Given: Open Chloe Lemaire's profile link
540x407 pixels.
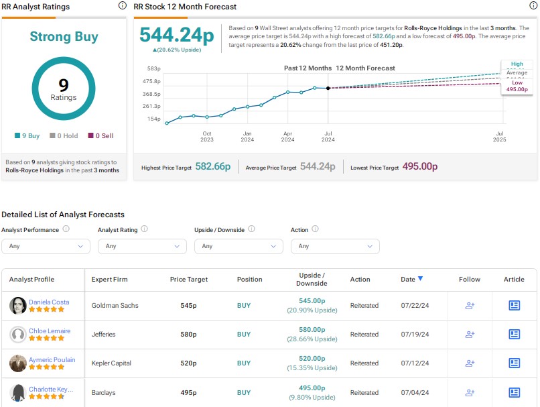Looking at the screenshot, I should point(51,331).
